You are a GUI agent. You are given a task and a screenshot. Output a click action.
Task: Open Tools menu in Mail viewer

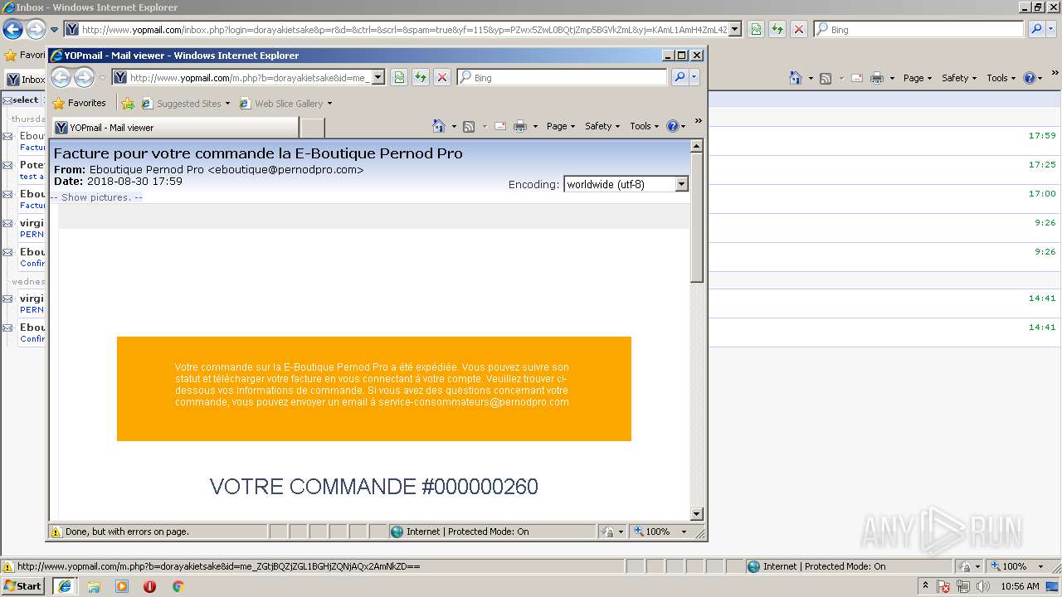(x=644, y=126)
